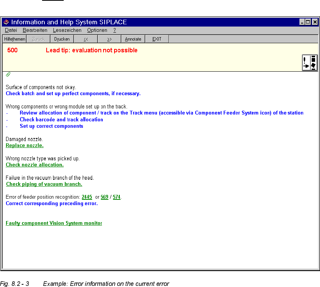Click the SIPLACE help book title icon

(6, 22)
